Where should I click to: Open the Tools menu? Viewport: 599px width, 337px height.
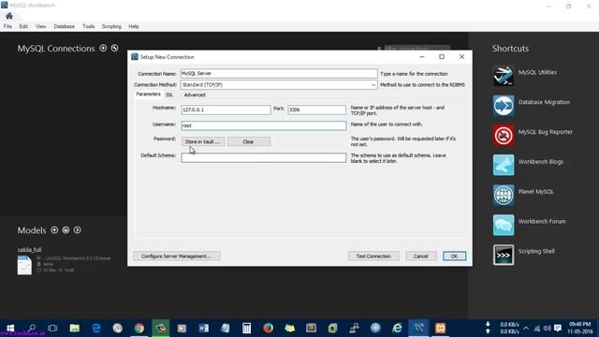(88, 26)
